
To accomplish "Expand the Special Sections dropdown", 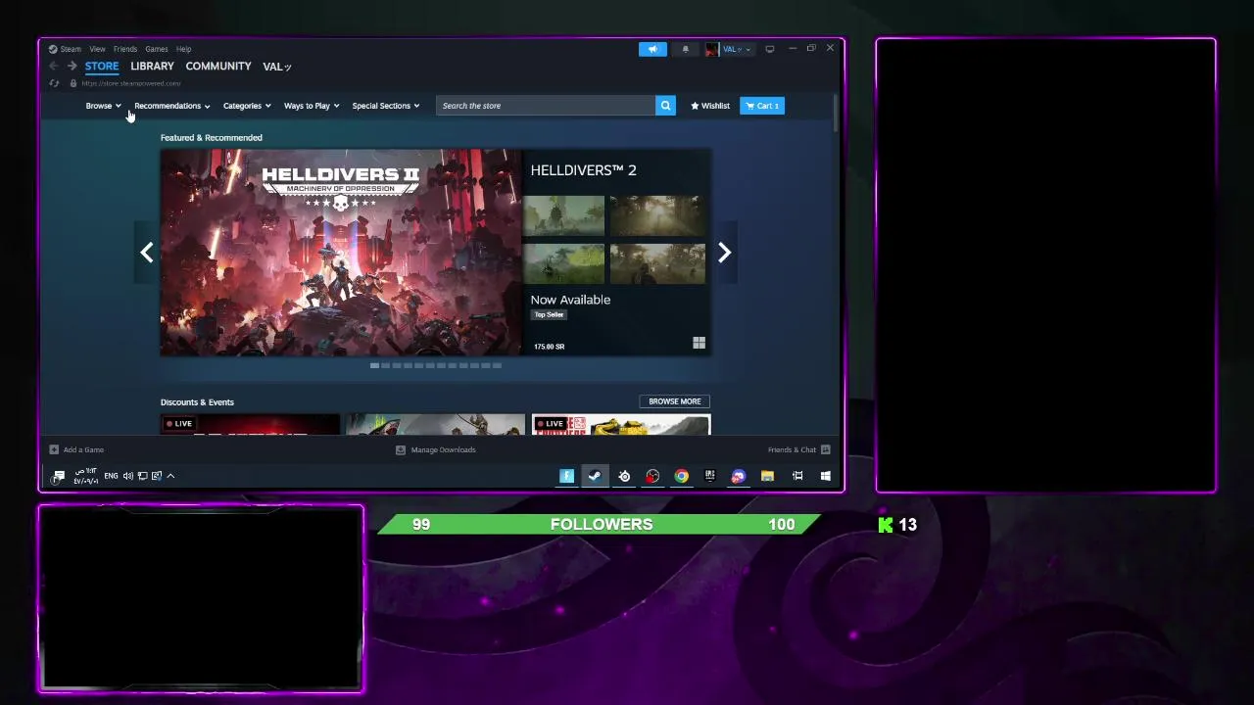I will [386, 106].
